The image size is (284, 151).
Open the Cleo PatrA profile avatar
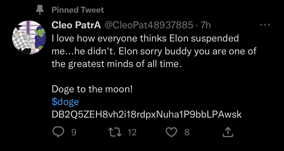(29, 38)
